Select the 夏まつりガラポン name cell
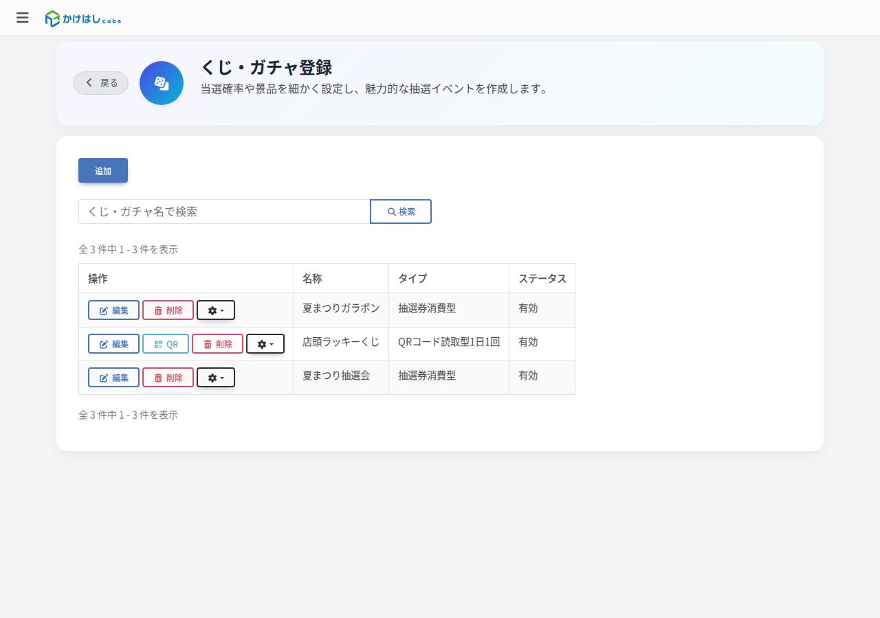This screenshot has width=880, height=618. 341,308
